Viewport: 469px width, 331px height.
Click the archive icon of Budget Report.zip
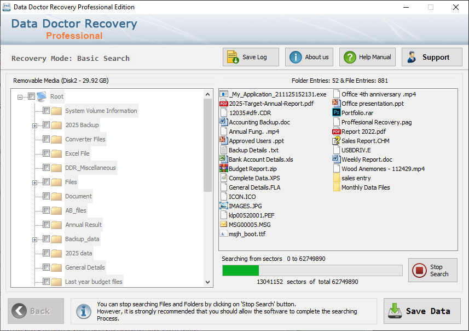pos(223,169)
